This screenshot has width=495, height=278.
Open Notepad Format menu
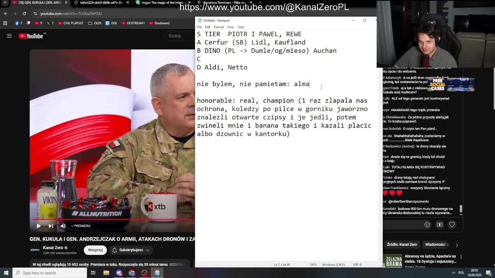219,27
